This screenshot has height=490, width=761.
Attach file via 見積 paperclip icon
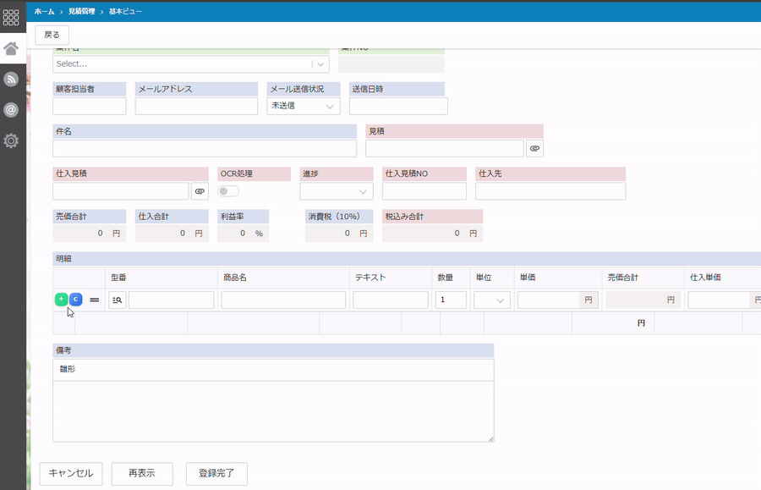click(x=534, y=149)
